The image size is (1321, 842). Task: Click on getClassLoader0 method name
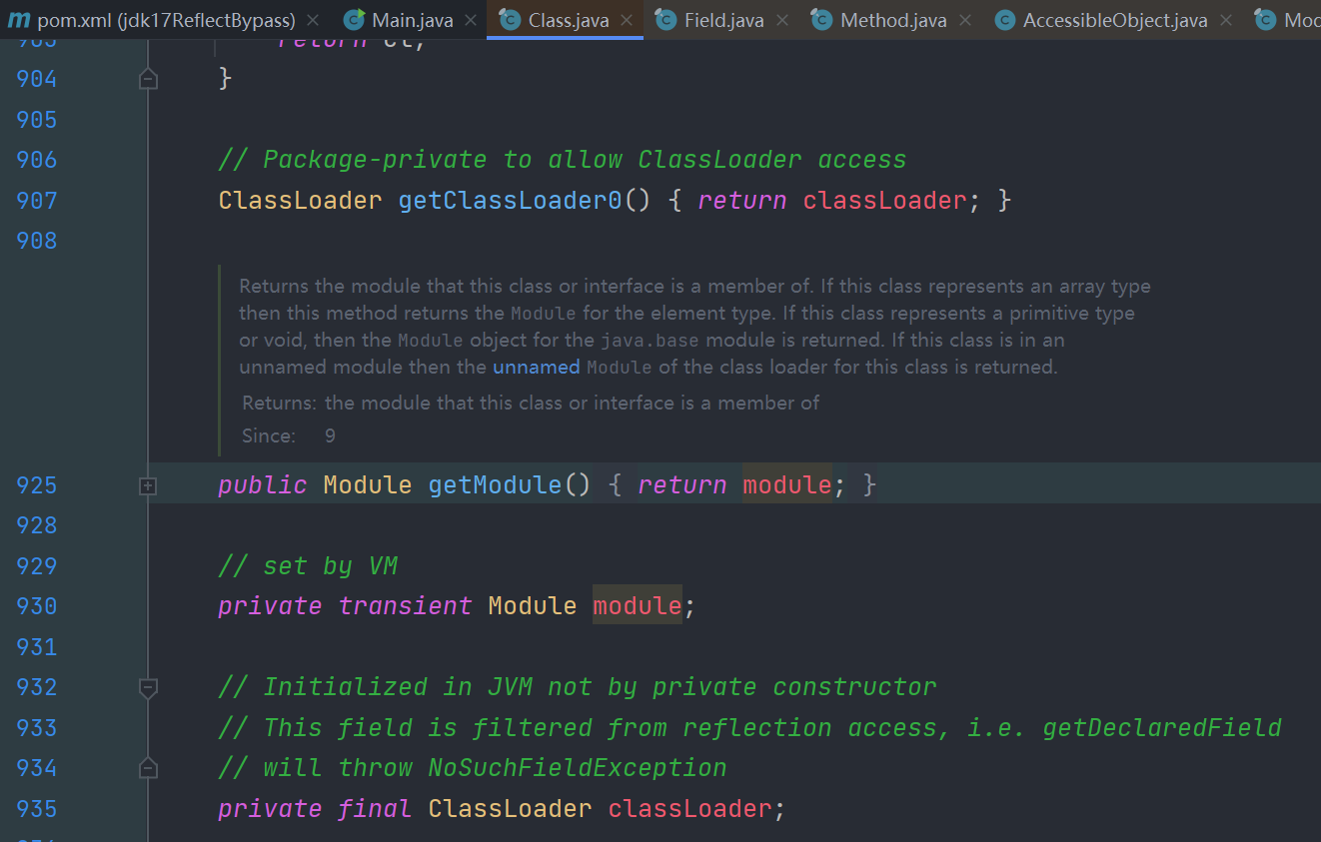click(x=511, y=201)
